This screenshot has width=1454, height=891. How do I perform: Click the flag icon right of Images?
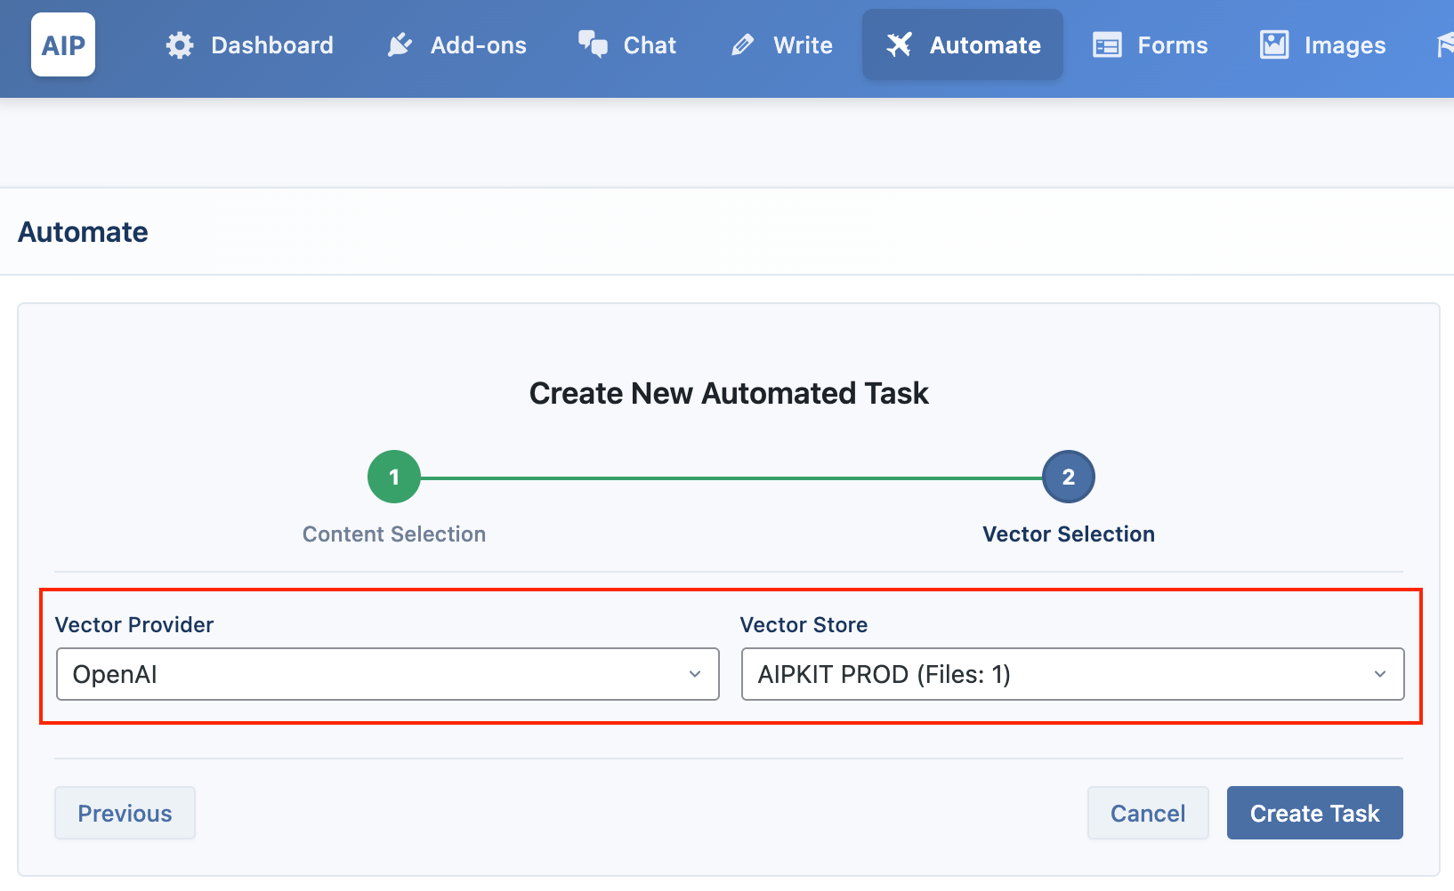tap(1445, 45)
